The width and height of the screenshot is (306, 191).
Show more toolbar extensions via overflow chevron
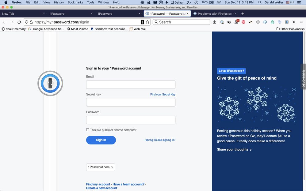coord(294,22)
